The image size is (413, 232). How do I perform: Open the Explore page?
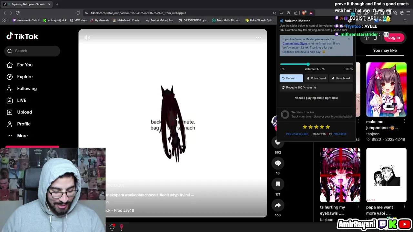tap(20, 77)
